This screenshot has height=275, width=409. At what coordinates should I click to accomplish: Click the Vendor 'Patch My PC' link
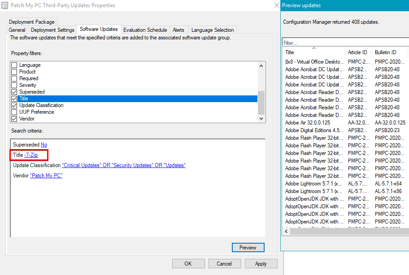click(x=46, y=176)
